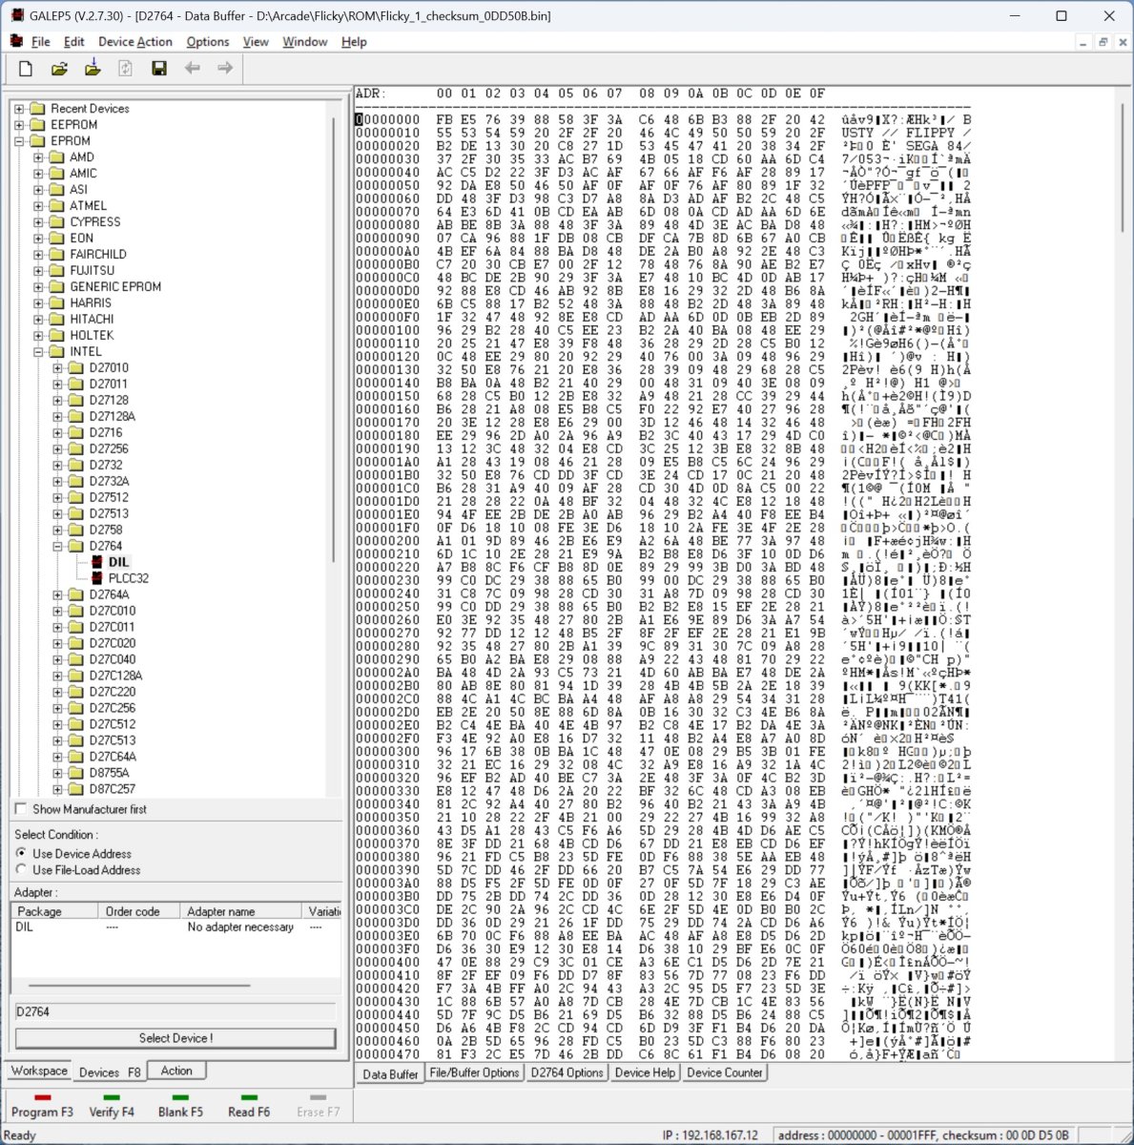Click the AMD manufacturer folder icon
Viewport: 1134px width, 1145px height.
point(56,156)
